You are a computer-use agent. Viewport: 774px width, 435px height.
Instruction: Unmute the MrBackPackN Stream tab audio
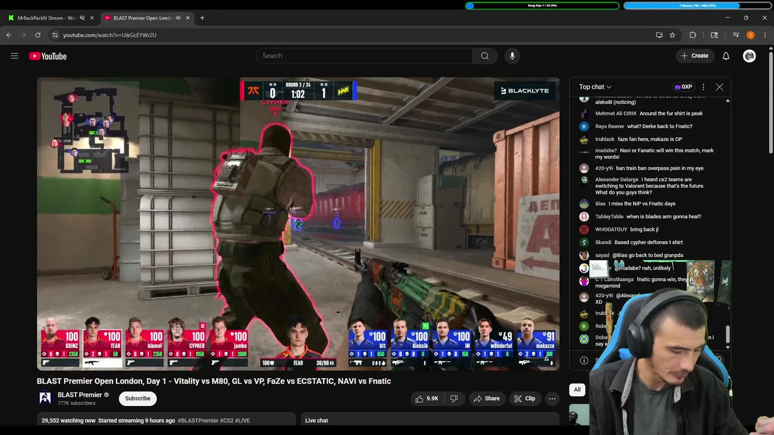[x=82, y=18]
